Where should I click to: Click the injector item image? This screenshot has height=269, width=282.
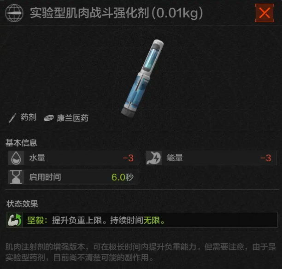[142, 78]
